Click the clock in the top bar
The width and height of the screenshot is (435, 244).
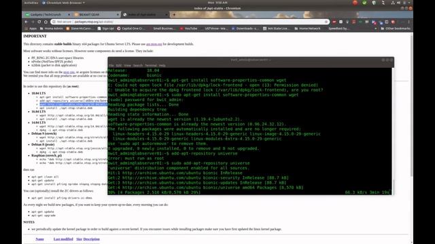(217, 3)
